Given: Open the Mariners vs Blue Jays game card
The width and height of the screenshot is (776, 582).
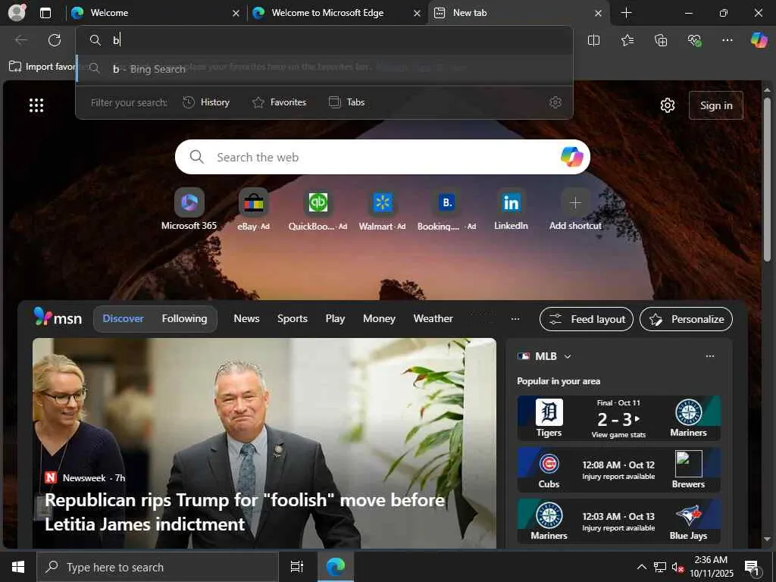Looking at the screenshot, I should [618, 521].
